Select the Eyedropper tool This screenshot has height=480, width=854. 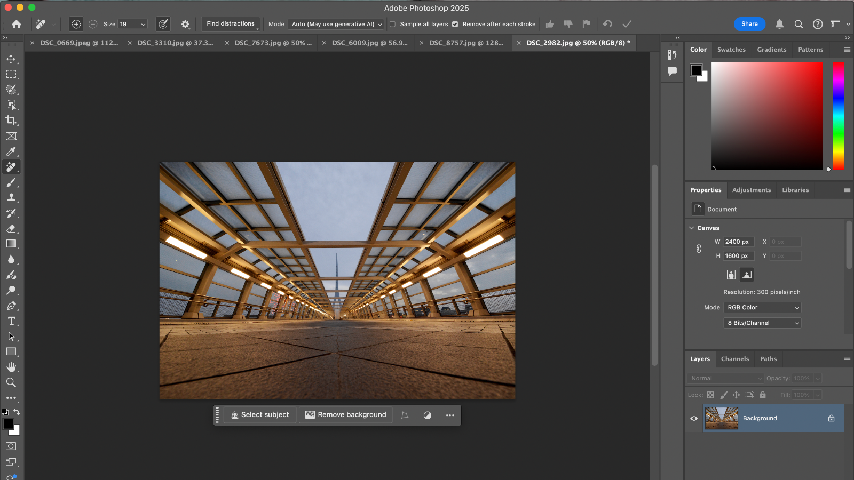11,151
